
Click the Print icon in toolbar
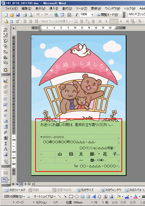click(x=25, y=15)
